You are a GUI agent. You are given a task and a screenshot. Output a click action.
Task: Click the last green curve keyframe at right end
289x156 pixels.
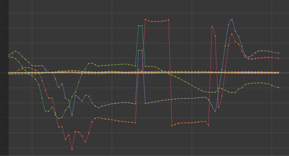(278, 87)
